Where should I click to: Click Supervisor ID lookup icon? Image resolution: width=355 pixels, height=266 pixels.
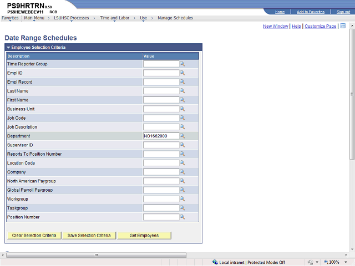[x=182, y=145]
